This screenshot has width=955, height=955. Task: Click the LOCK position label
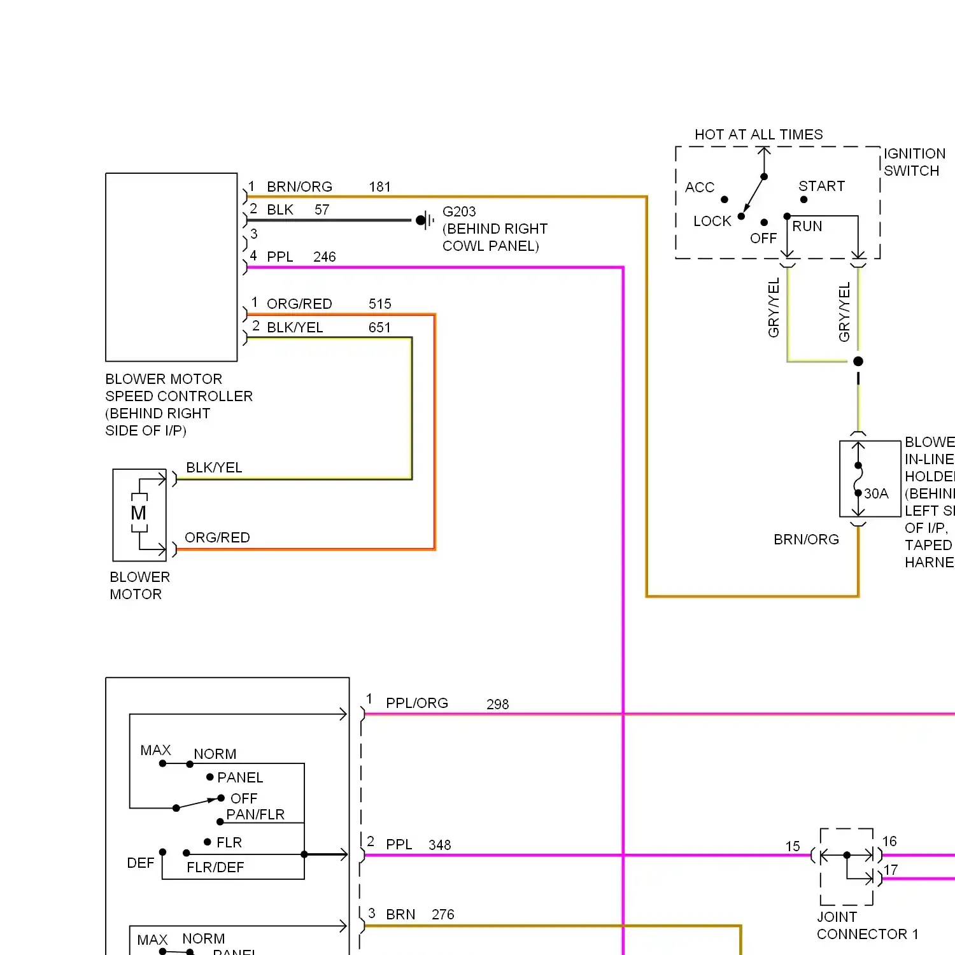pyautogui.click(x=712, y=221)
